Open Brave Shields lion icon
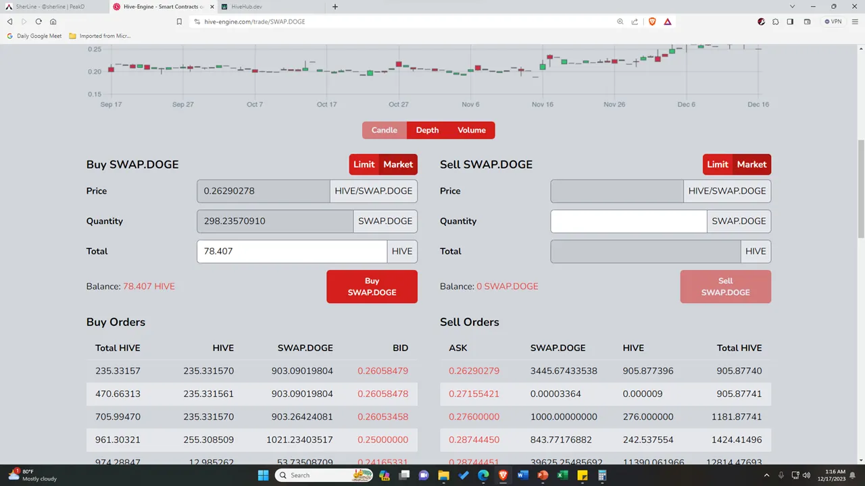 (x=652, y=22)
